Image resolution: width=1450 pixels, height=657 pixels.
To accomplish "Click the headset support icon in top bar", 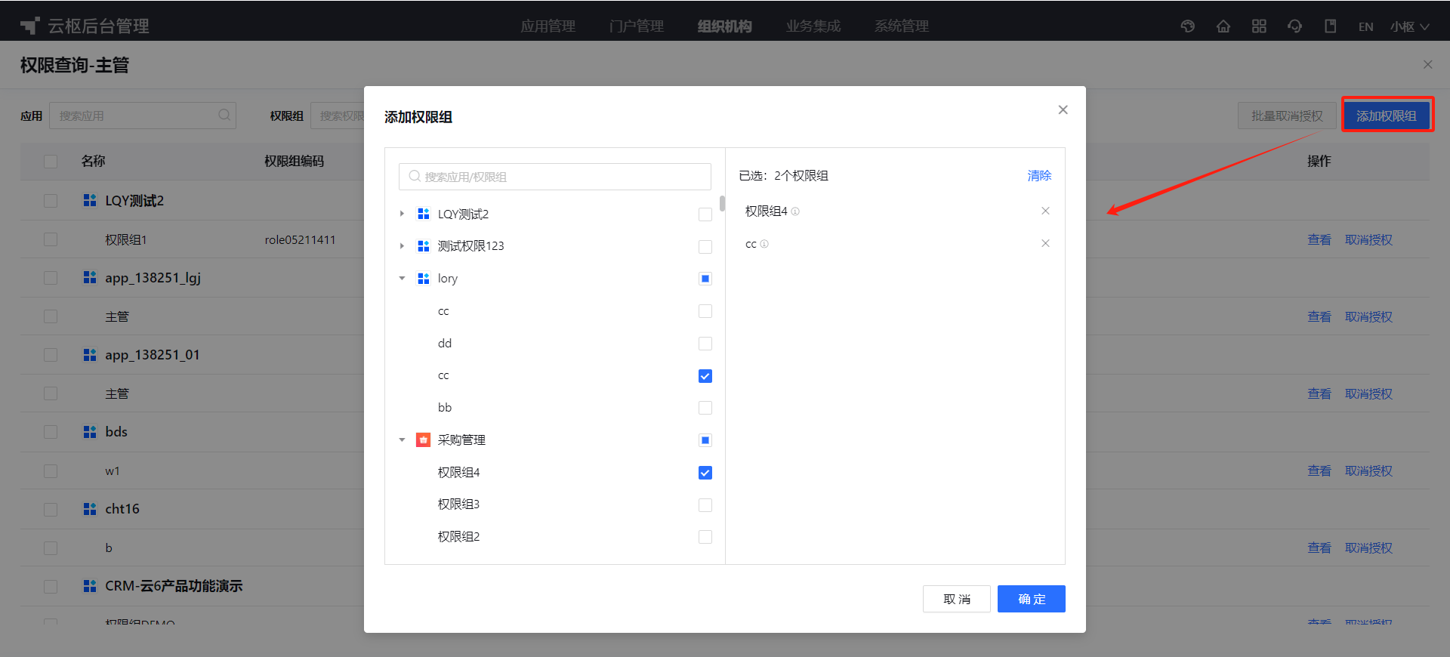I will click(x=1294, y=26).
